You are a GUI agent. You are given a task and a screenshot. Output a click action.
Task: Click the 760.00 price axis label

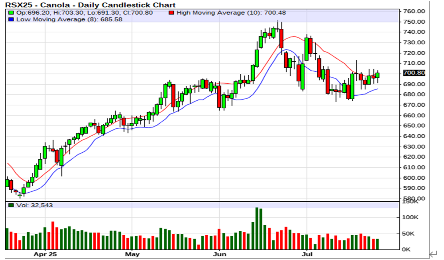coord(414,11)
